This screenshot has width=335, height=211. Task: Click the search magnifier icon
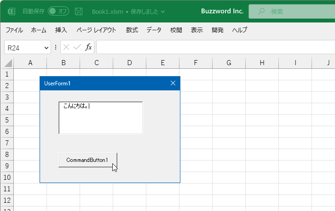point(261,11)
